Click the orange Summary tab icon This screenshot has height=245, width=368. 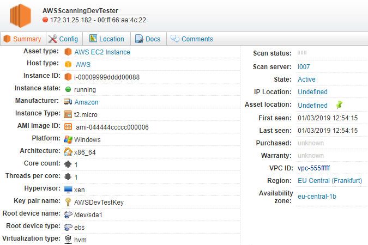7,39
